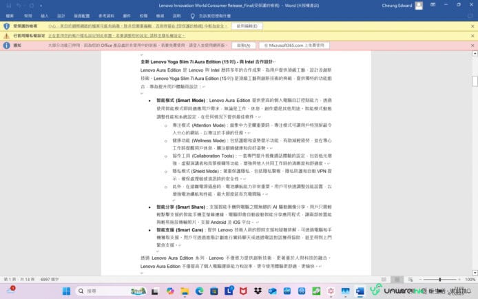Open File Explorer from the taskbar

pyautogui.click(x=185, y=291)
